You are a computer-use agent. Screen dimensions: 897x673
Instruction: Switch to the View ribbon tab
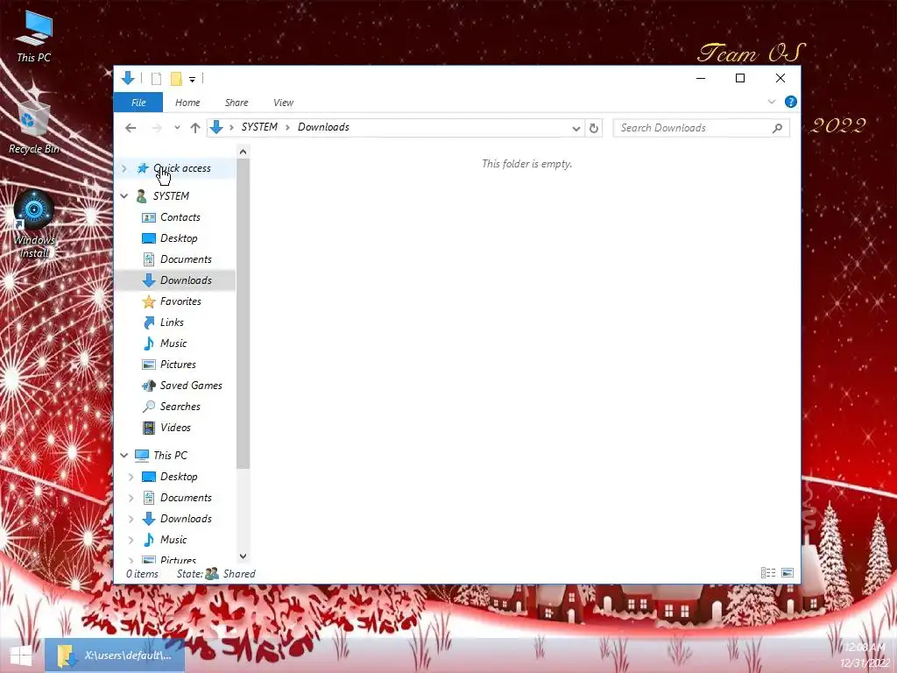283,103
